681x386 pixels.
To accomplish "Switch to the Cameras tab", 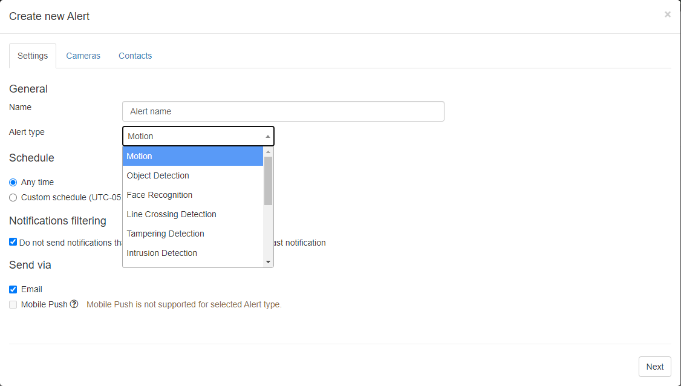I will pos(83,56).
